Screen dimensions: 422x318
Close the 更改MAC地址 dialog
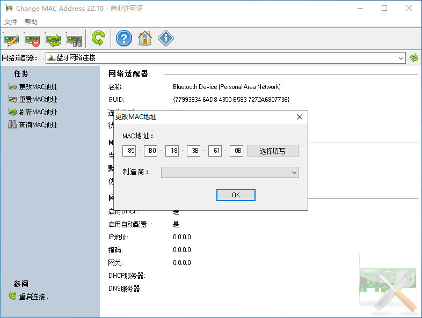pos(299,117)
